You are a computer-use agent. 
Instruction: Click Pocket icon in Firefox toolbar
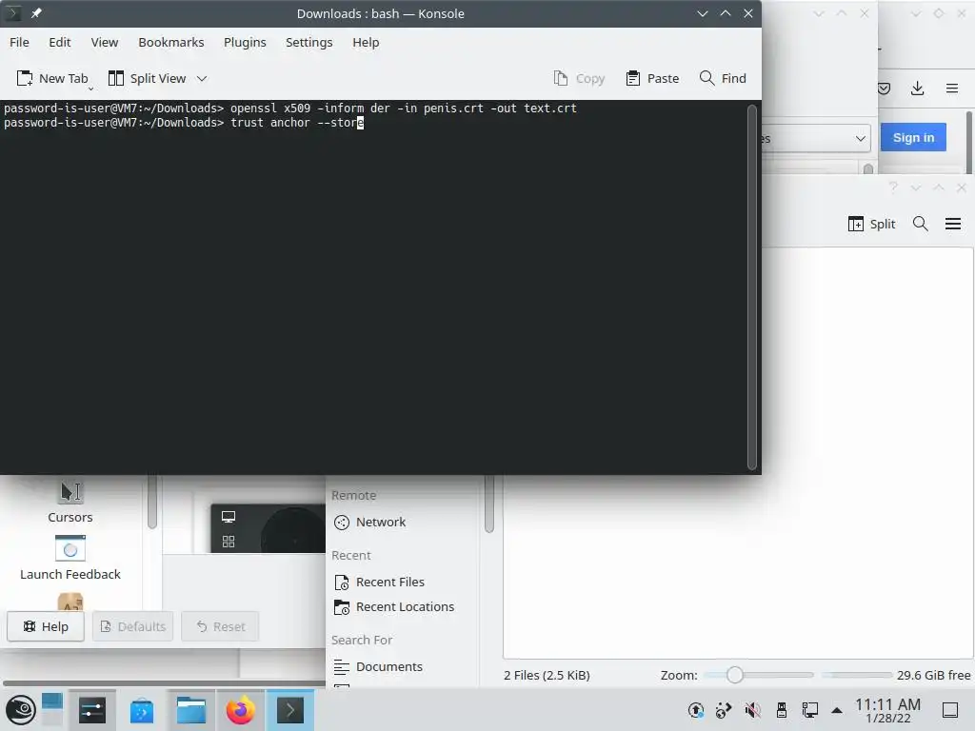(x=884, y=89)
